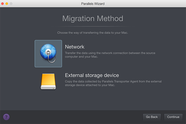Select the Network globe icon
Viewport: 186px width, 124px height.
tap(48, 53)
